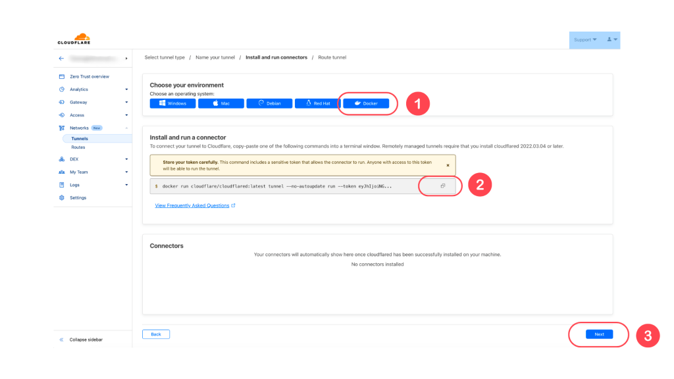Image resolution: width=674 pixels, height=379 pixels.
Task: Expand the Analytics sidebar section
Action: click(x=93, y=89)
